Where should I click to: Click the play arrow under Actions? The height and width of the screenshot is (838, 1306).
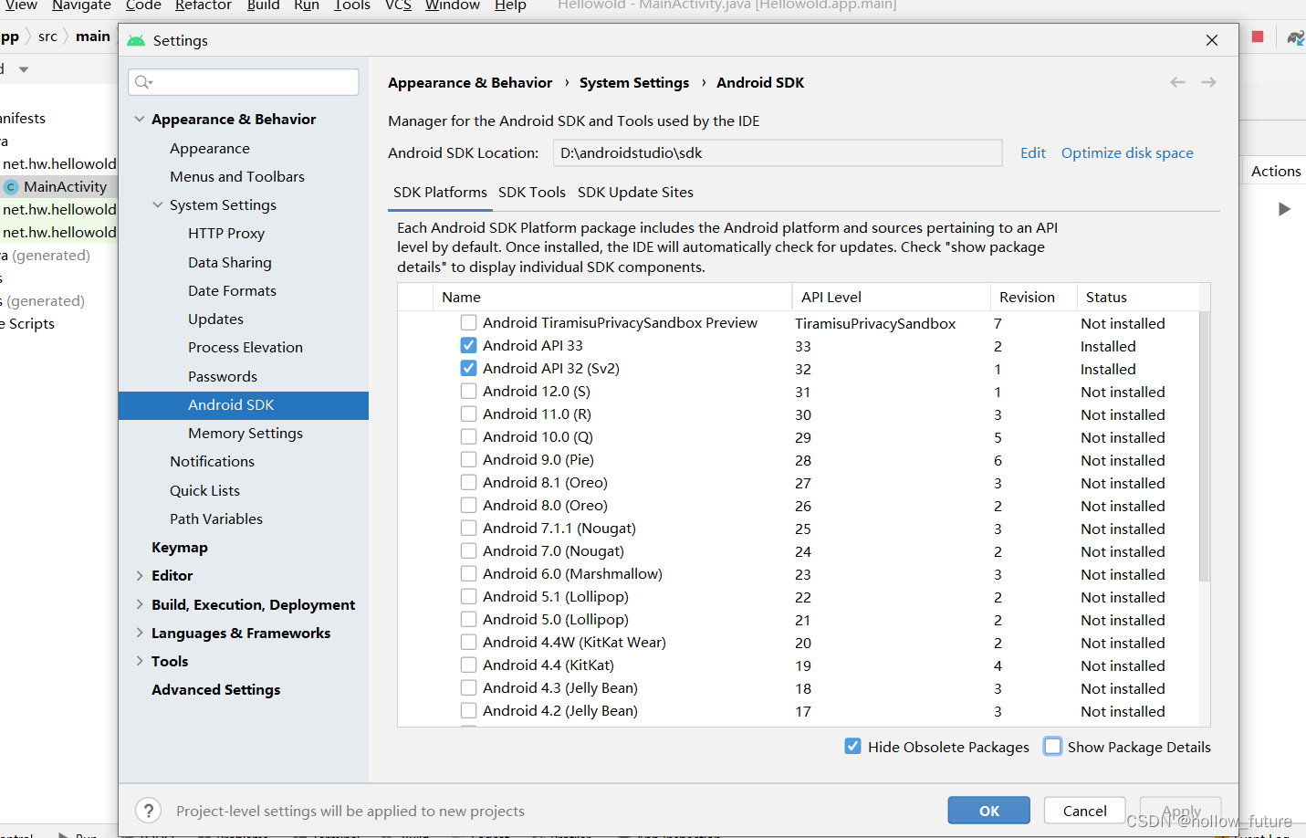(1284, 209)
